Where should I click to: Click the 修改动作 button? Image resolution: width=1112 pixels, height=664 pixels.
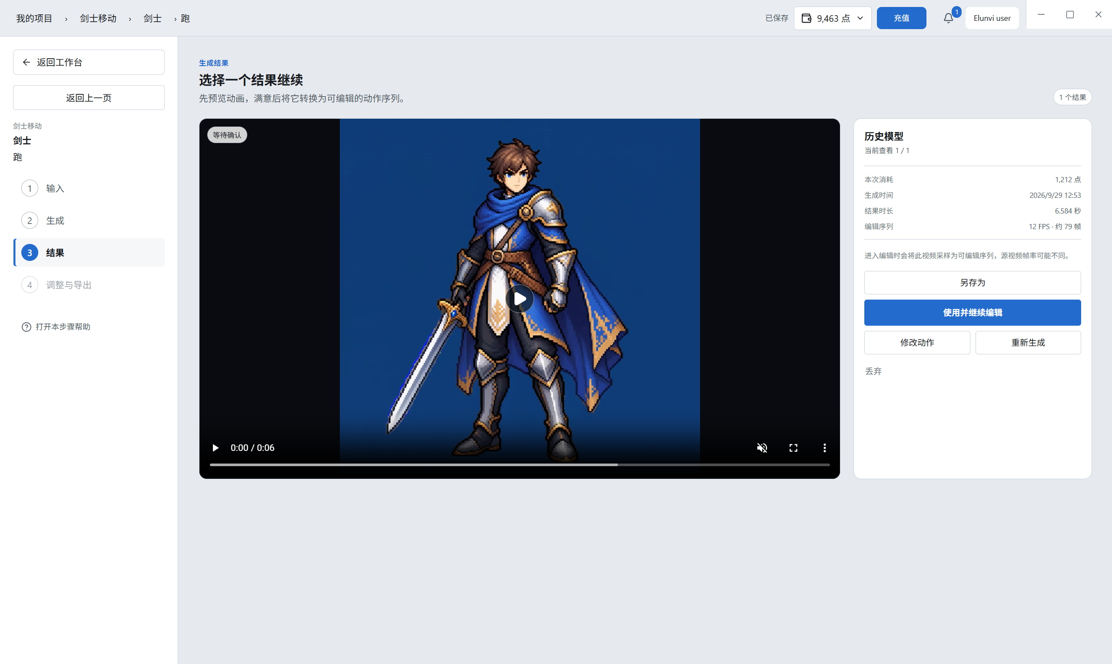(916, 343)
